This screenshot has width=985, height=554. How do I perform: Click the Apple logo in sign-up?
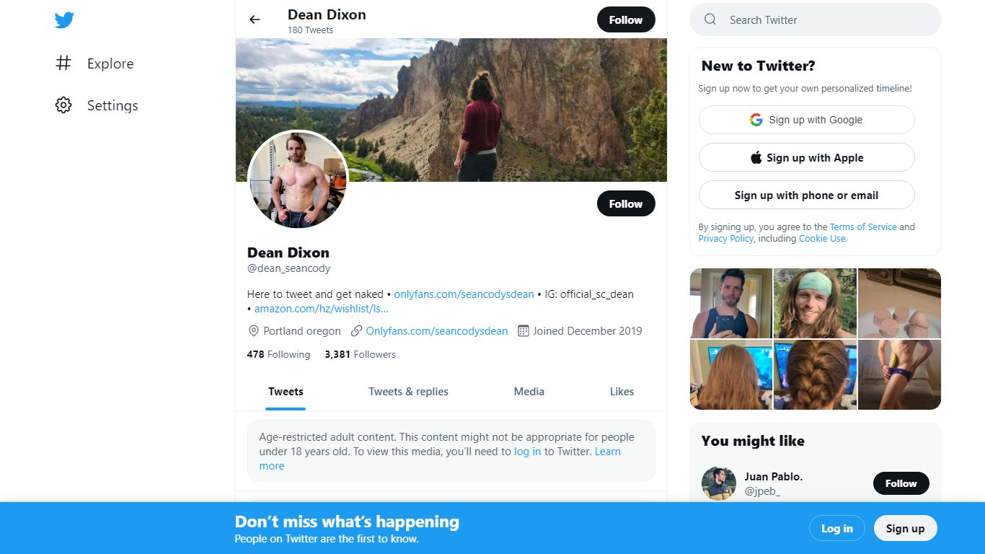756,157
